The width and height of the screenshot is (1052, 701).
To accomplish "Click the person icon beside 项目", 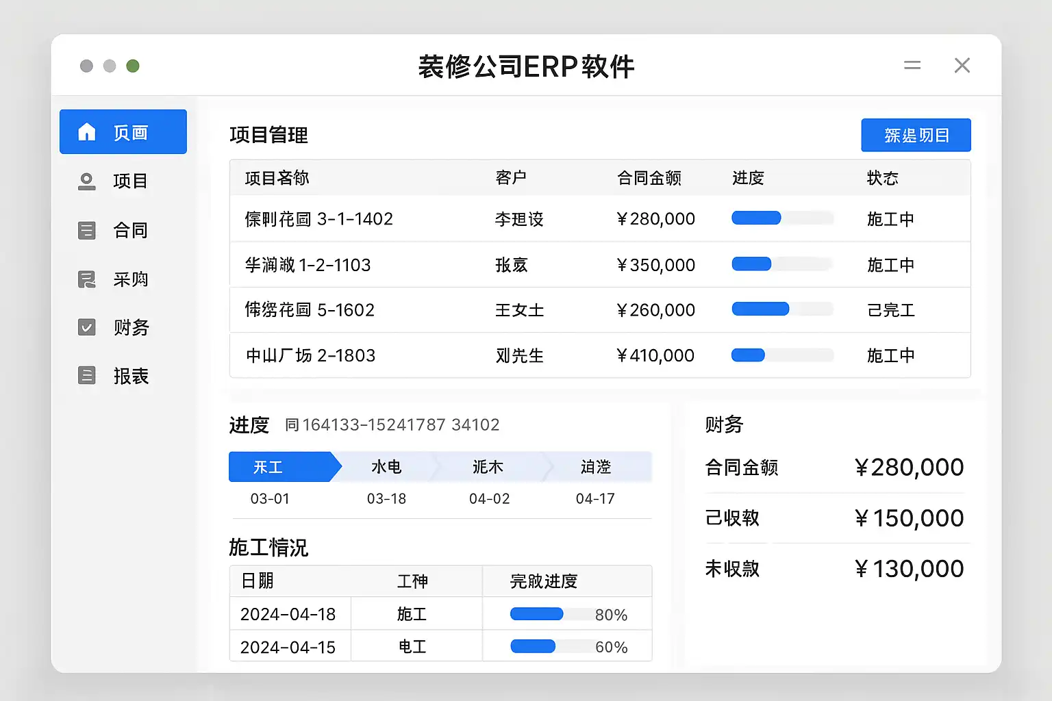I will 87,181.
